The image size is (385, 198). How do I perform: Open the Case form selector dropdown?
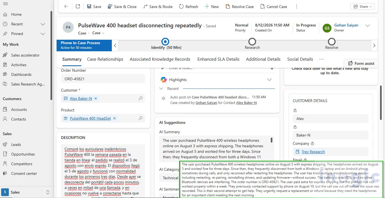(98, 33)
